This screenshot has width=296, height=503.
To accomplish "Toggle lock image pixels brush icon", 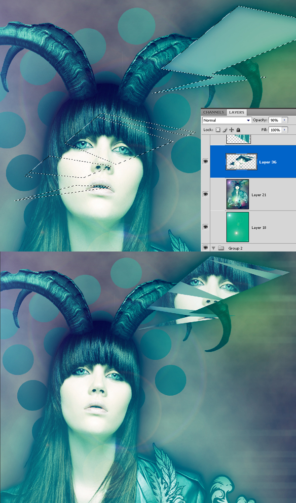I will (x=225, y=130).
